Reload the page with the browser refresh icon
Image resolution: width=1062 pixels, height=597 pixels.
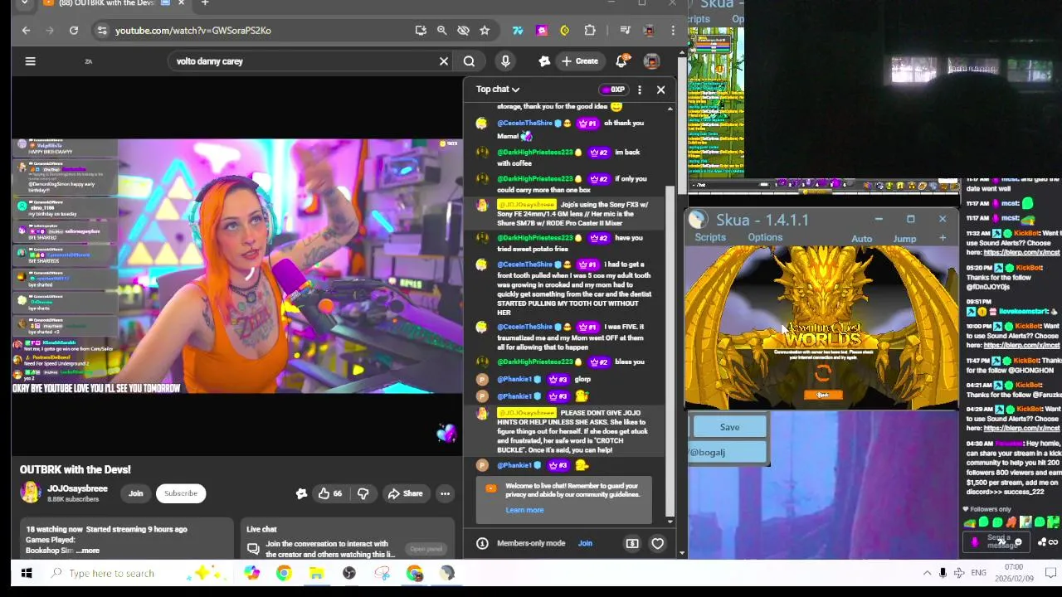(x=74, y=31)
